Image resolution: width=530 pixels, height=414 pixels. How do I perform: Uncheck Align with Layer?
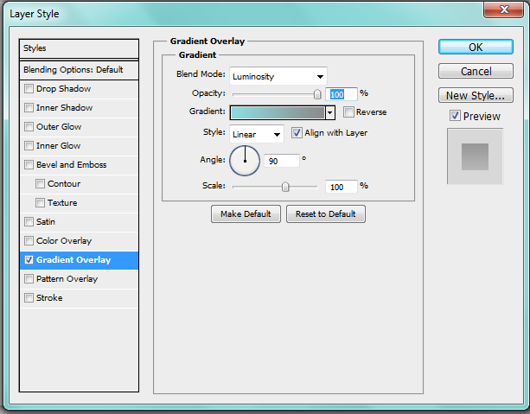point(297,133)
